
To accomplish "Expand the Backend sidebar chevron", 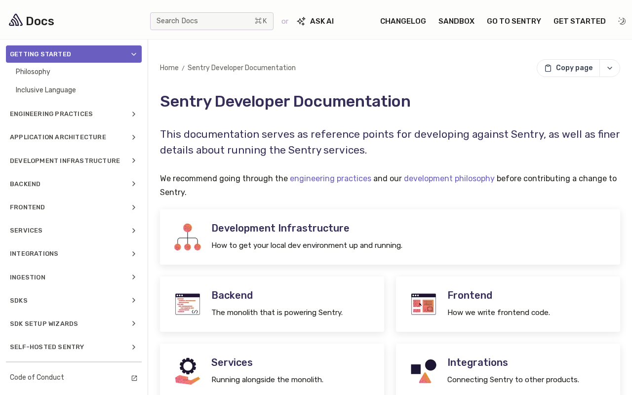I will 134,184.
